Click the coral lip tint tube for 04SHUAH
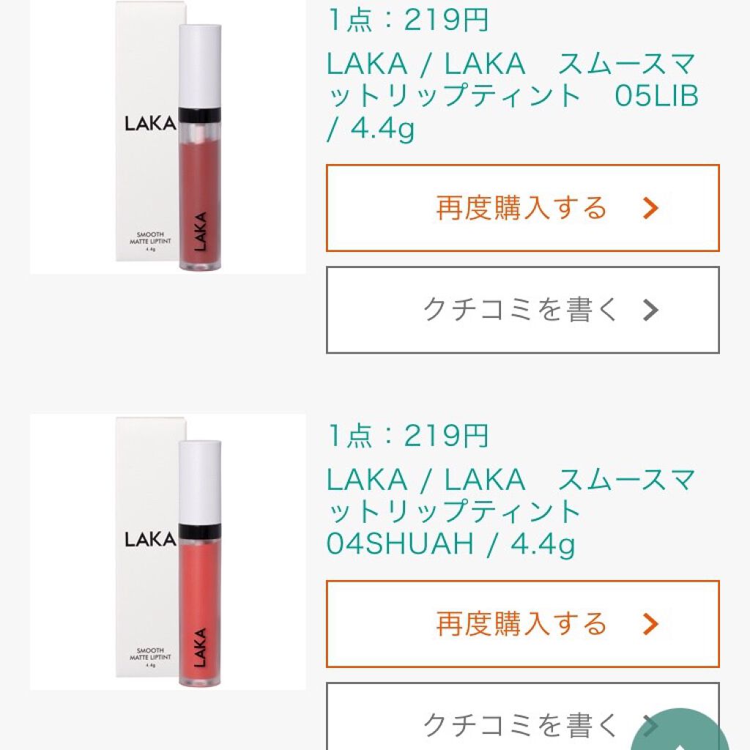 tap(200, 623)
